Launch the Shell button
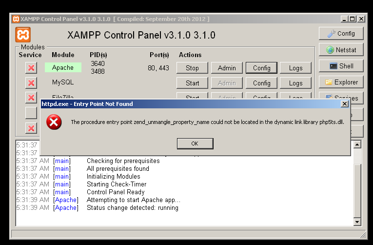This screenshot has width=373, height=245. 341,66
